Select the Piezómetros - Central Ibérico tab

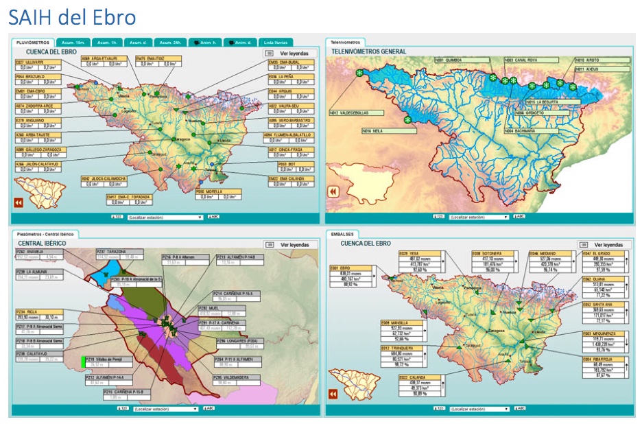45,235
